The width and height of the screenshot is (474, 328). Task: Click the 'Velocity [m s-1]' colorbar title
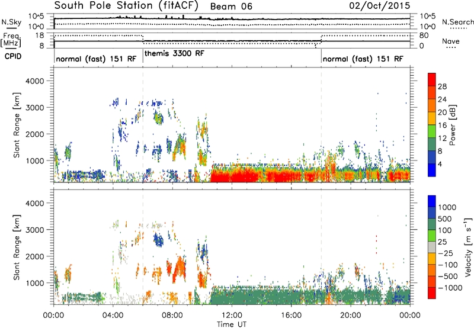click(x=468, y=247)
